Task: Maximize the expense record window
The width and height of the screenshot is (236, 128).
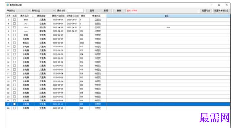Action: 219,5
